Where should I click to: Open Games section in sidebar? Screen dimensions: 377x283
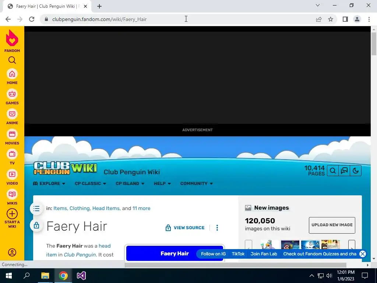click(12, 97)
